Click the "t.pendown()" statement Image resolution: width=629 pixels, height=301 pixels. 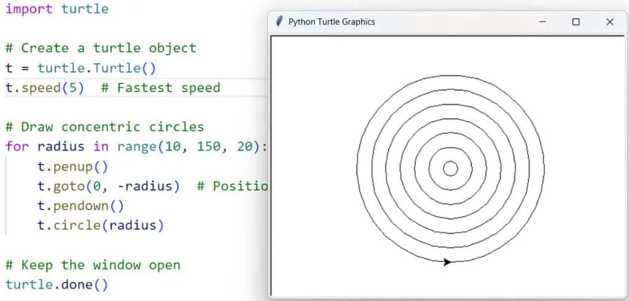pyautogui.click(x=80, y=206)
